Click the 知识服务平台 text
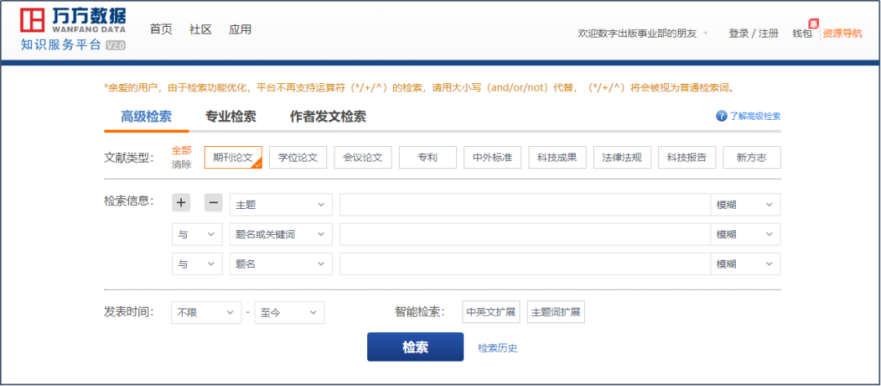 (61, 46)
